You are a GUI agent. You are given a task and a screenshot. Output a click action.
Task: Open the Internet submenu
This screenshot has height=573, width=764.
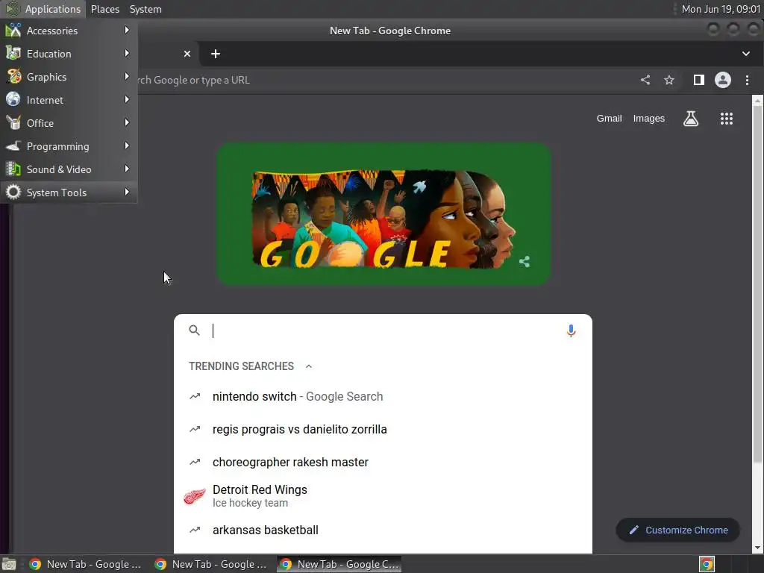click(x=69, y=100)
